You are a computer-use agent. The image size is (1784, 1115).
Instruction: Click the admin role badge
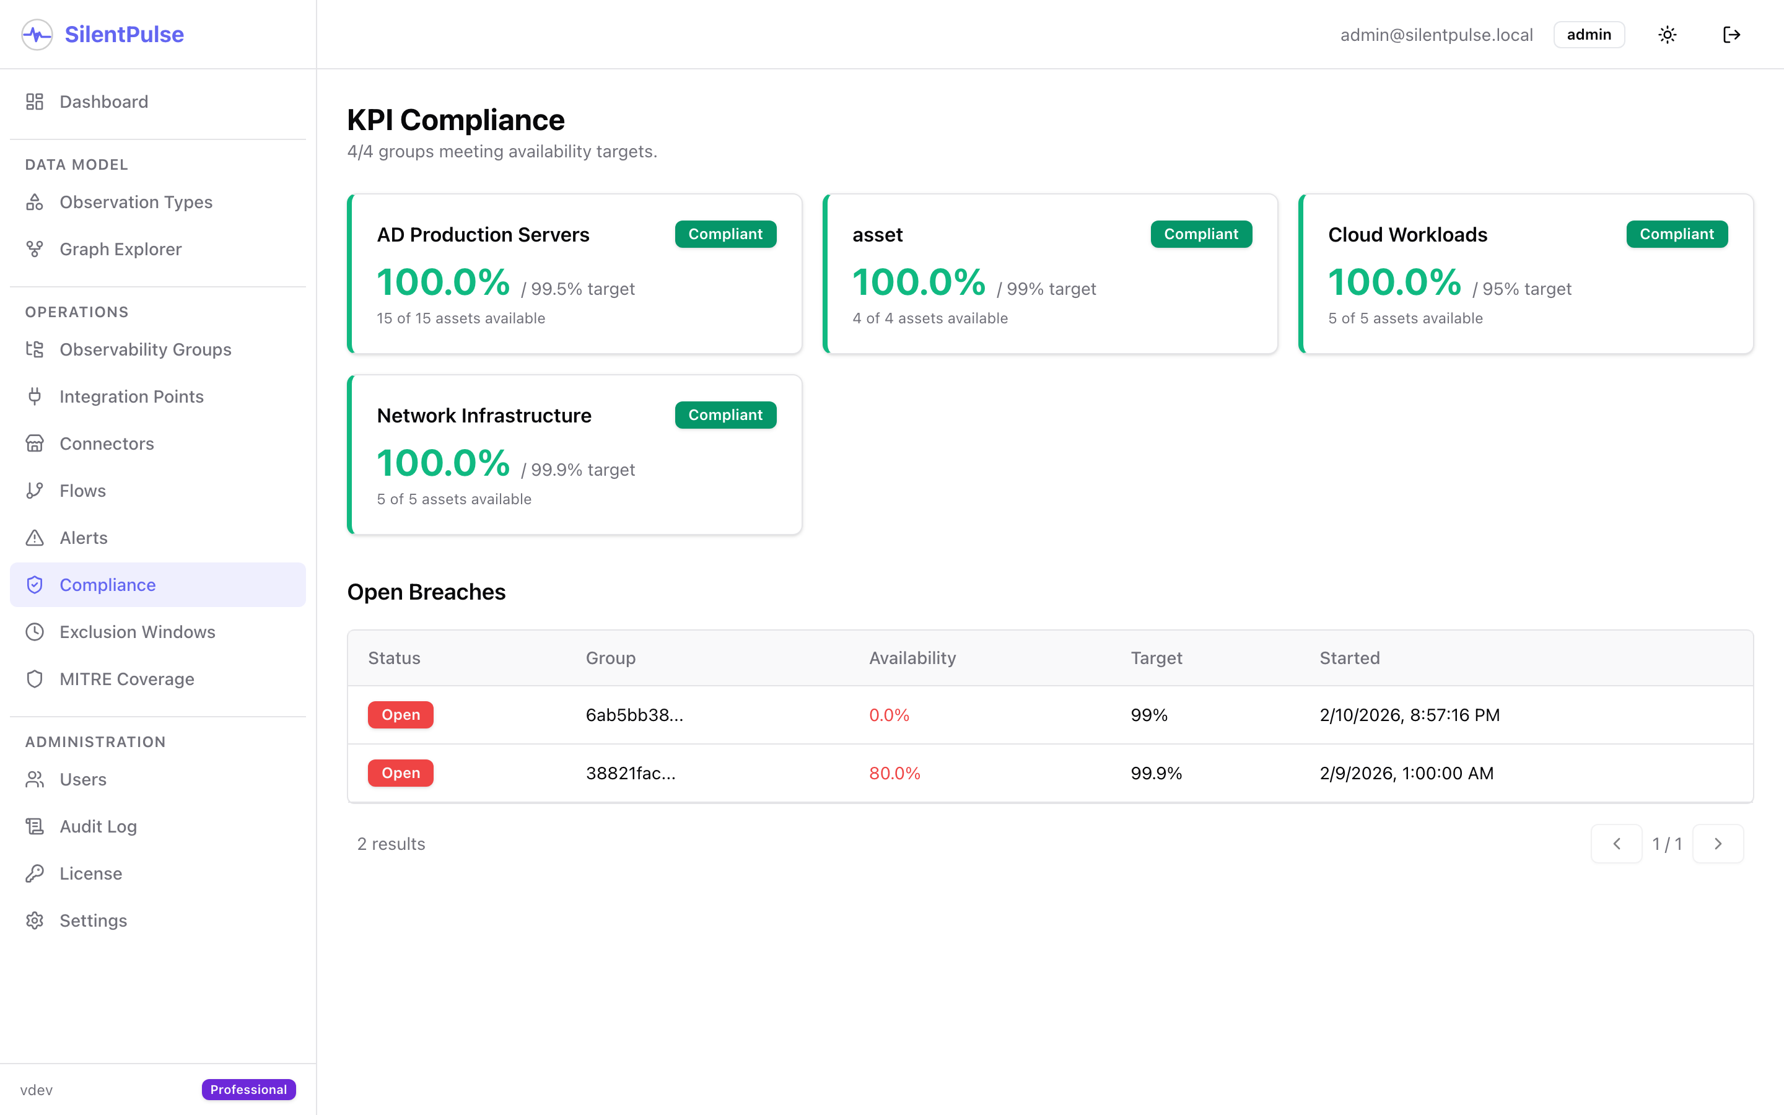(1589, 35)
